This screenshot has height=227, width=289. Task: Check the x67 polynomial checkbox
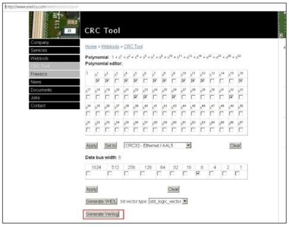coord(241,130)
